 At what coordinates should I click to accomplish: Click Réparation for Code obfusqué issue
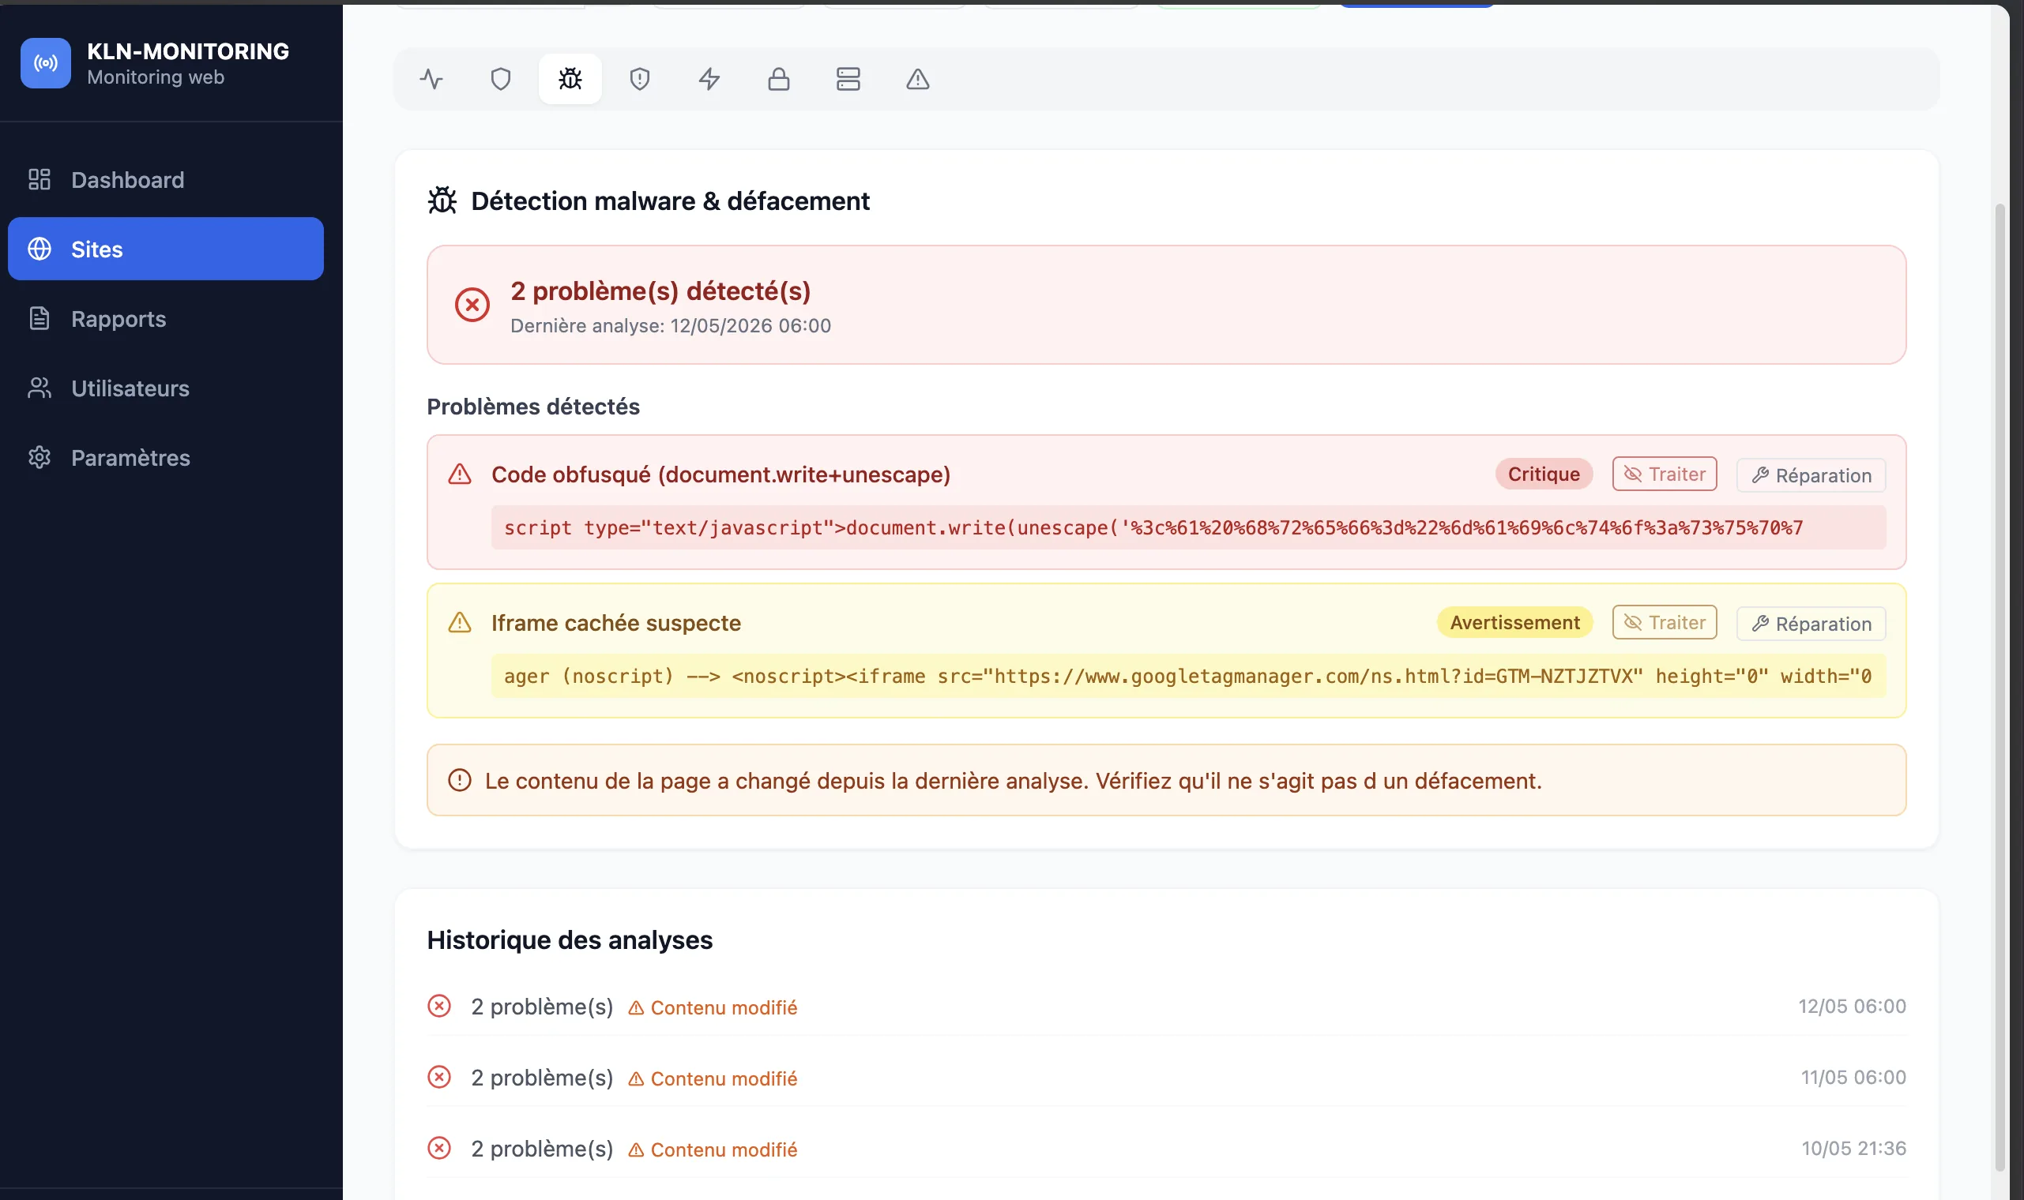pyautogui.click(x=1811, y=475)
